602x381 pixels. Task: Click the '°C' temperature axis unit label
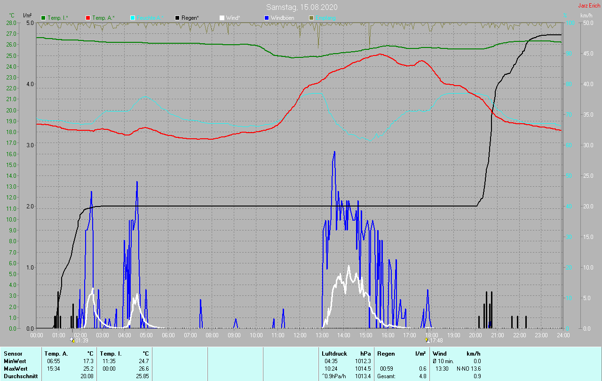[x=12, y=16]
